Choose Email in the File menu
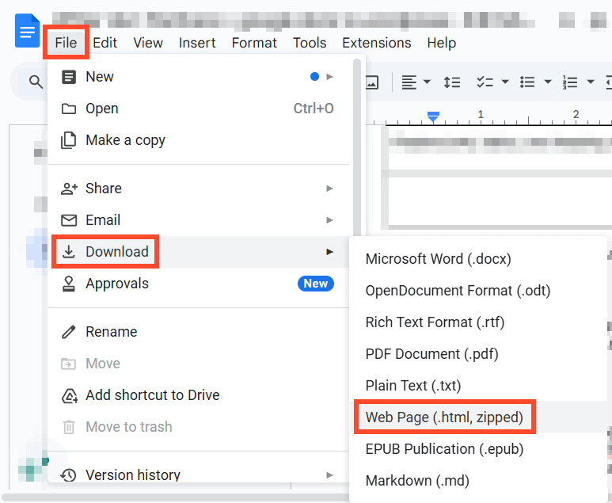This screenshot has width=612, height=503. (199, 220)
